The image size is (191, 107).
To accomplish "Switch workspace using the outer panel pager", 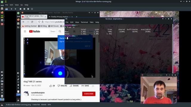I will coord(2,100).
